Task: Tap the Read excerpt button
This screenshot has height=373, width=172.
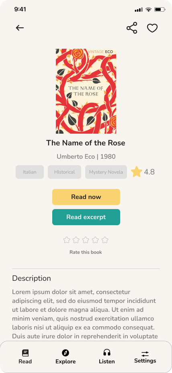Action: 86,217
